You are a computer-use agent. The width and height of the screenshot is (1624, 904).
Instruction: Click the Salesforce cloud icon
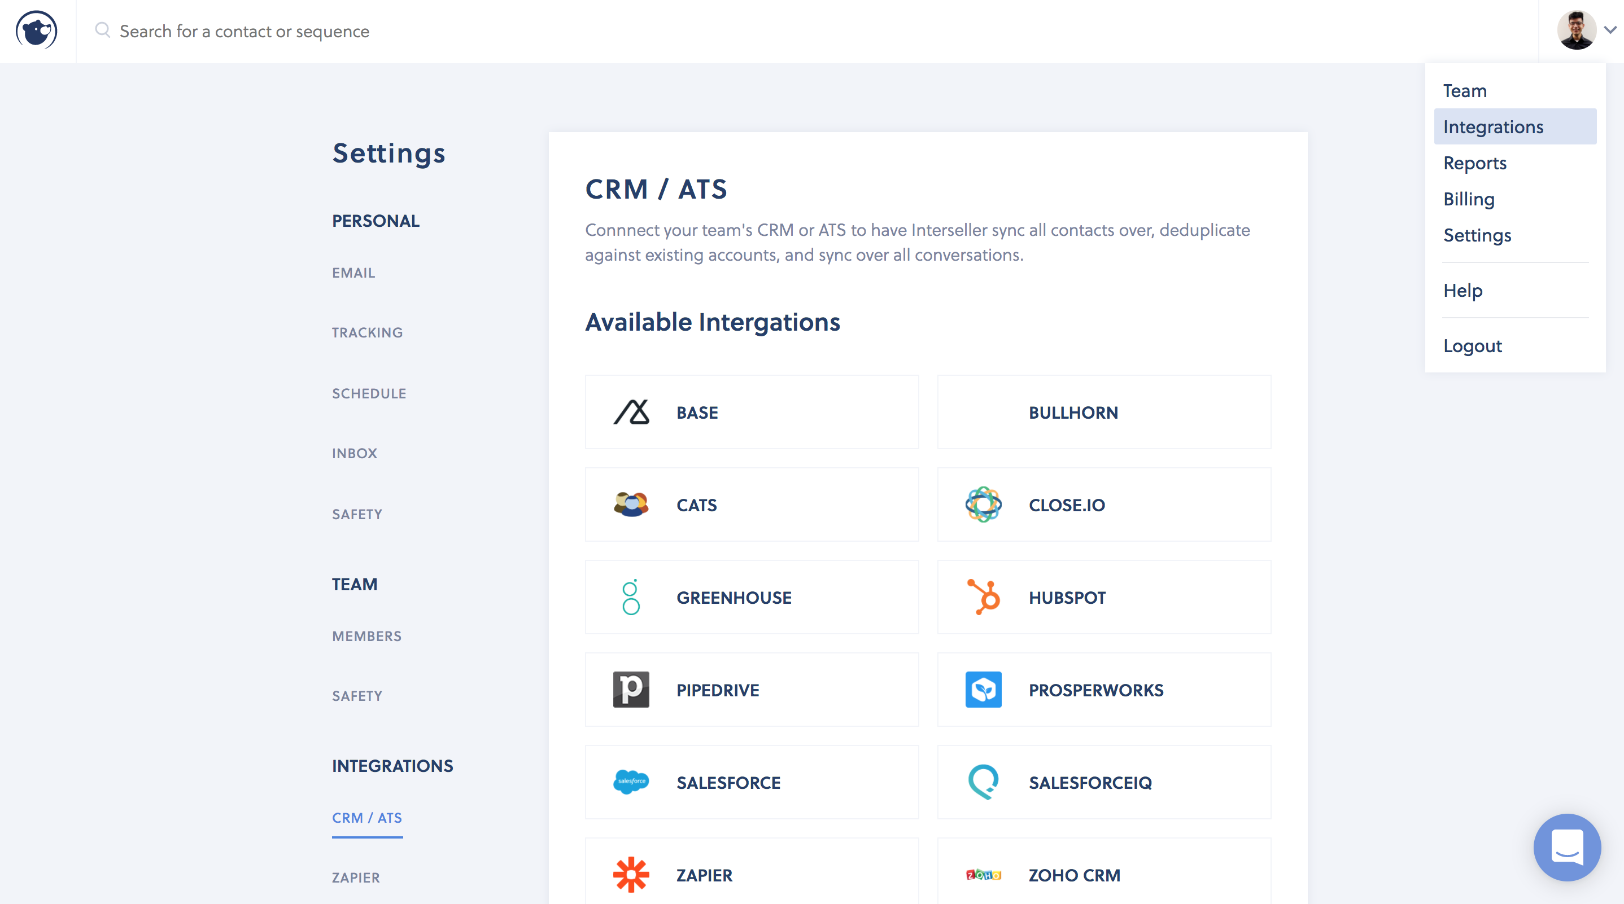pos(631,782)
